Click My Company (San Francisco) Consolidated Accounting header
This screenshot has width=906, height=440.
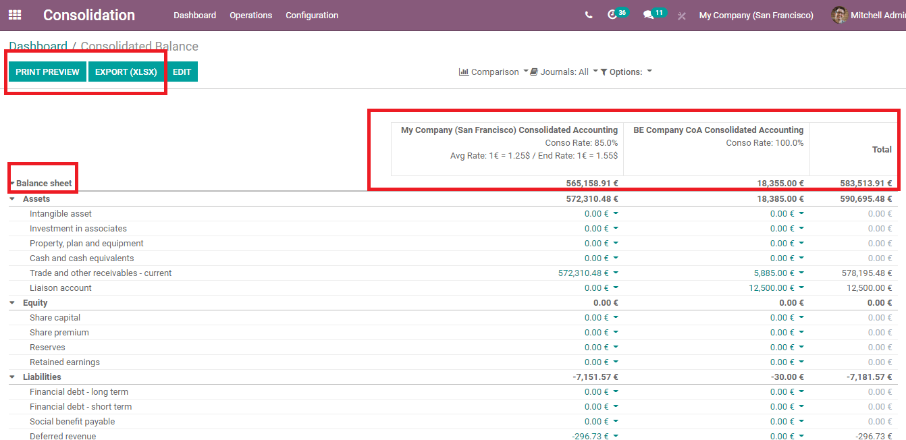(x=509, y=130)
